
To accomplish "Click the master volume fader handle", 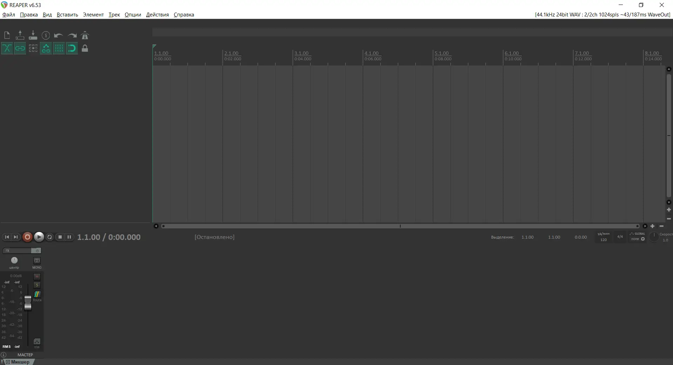I will click(28, 303).
